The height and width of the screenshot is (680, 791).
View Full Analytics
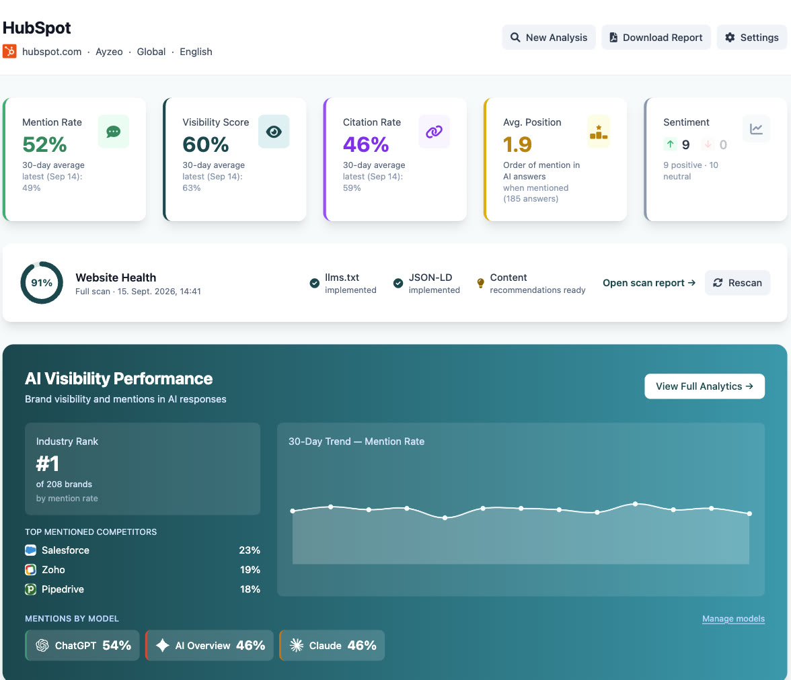tap(704, 386)
